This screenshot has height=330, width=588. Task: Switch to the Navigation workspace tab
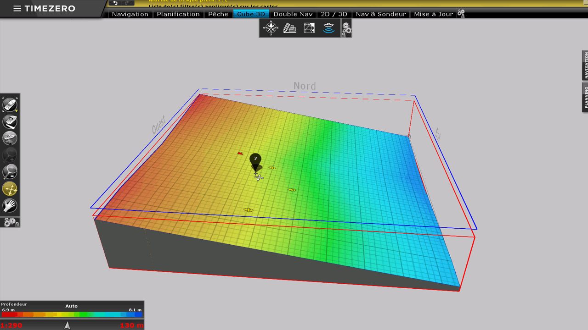coord(130,14)
